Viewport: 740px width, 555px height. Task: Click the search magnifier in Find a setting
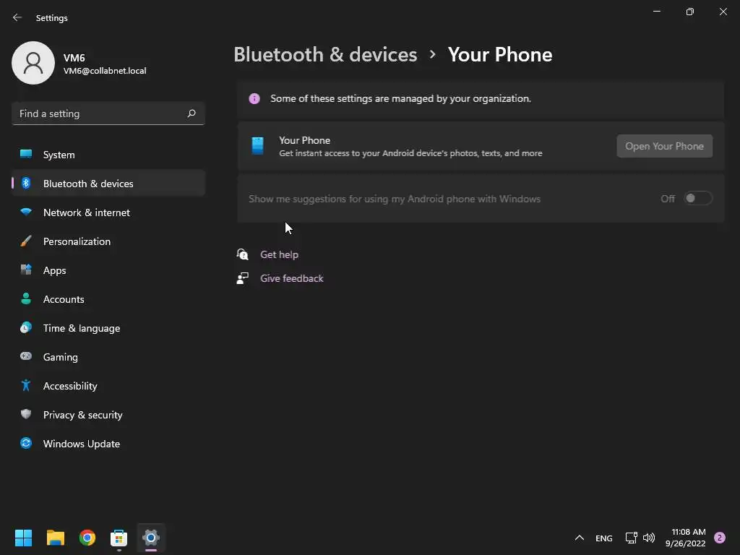pos(191,113)
